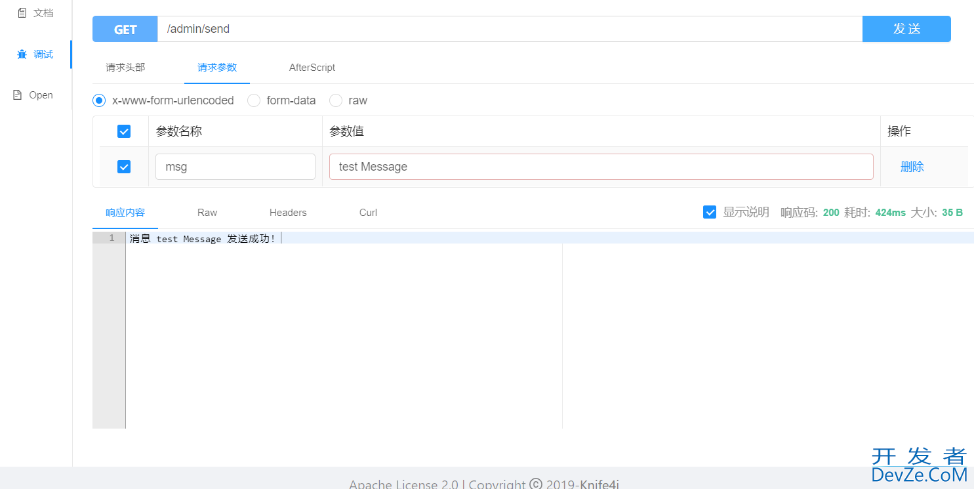
Task: Switch to the 请求参数 tab
Action: pyautogui.click(x=217, y=67)
